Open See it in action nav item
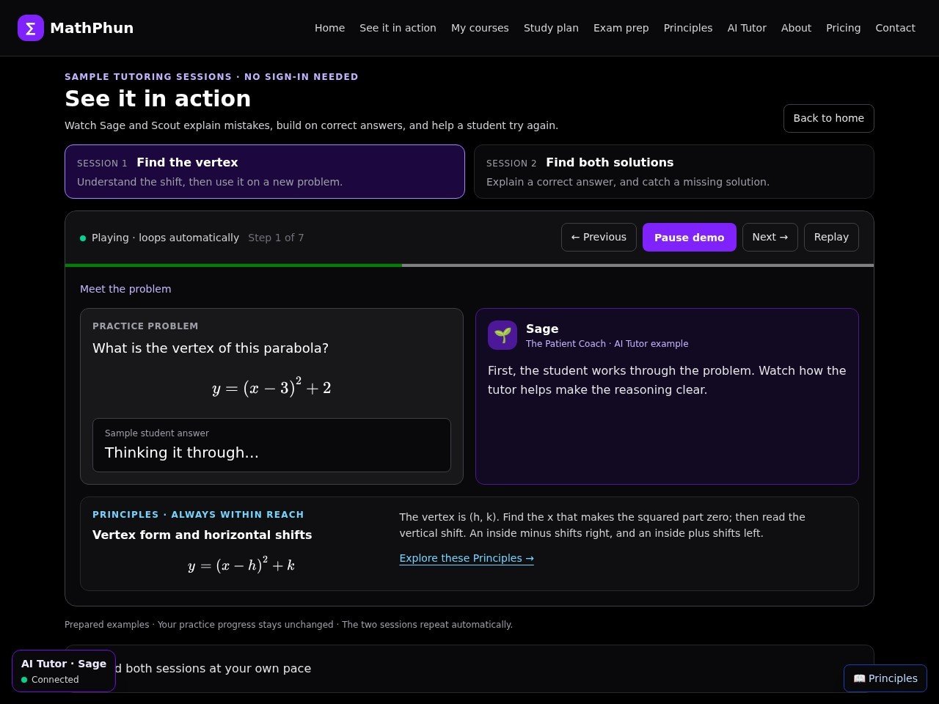This screenshot has height=704, width=939. click(x=398, y=28)
